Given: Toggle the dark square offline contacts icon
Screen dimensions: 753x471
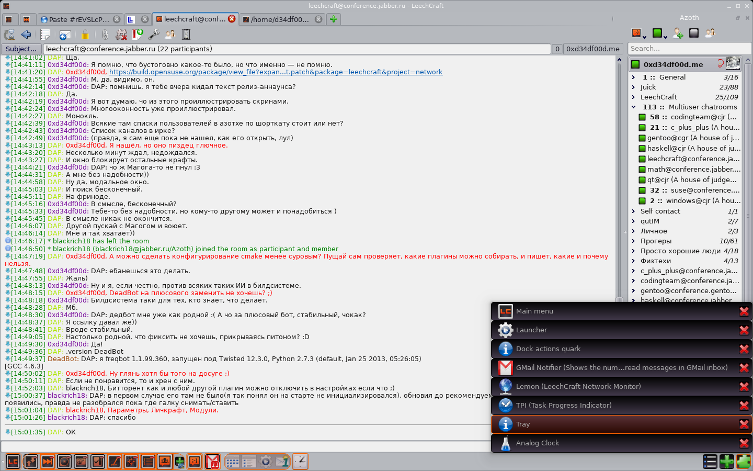Looking at the screenshot, I should [x=694, y=33].
